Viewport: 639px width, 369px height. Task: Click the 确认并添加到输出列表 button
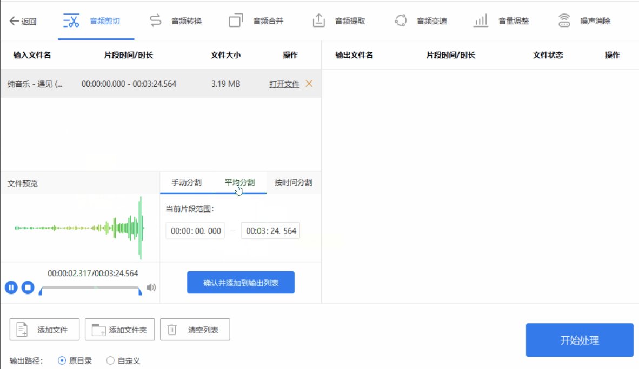tap(241, 283)
